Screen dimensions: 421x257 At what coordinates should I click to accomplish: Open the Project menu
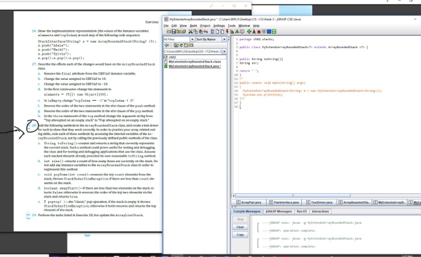coord(205,26)
